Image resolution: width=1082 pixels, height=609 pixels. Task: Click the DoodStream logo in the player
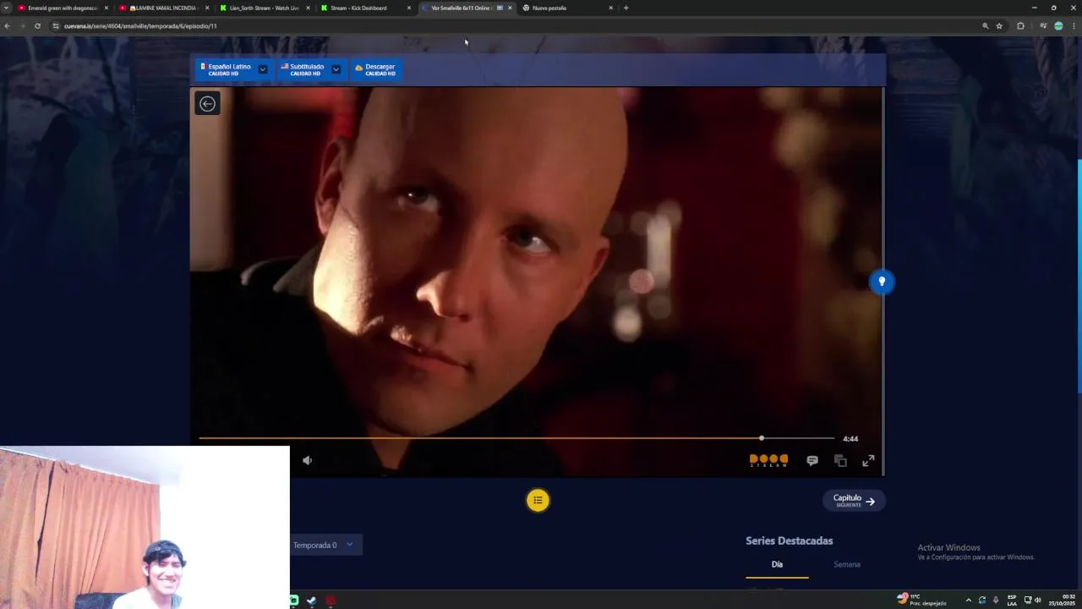pyautogui.click(x=768, y=461)
